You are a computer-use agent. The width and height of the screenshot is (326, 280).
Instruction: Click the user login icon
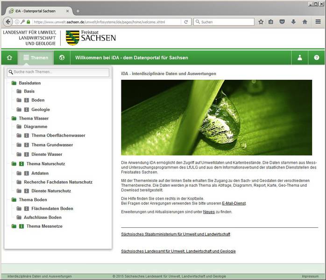point(300,58)
